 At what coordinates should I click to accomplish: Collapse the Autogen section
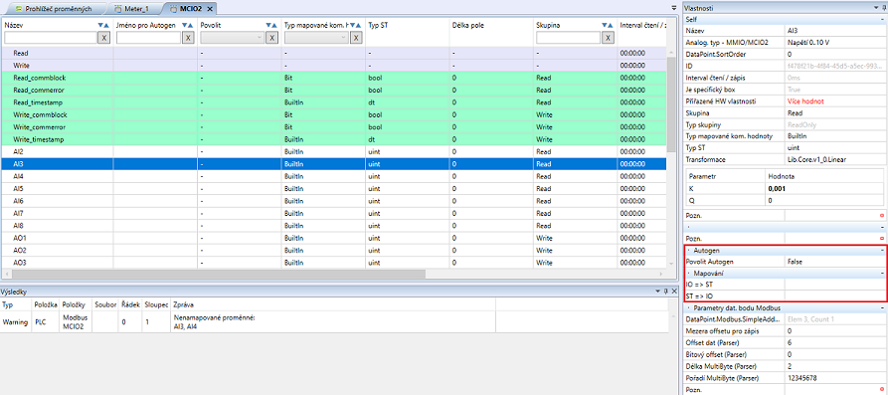tap(883, 250)
